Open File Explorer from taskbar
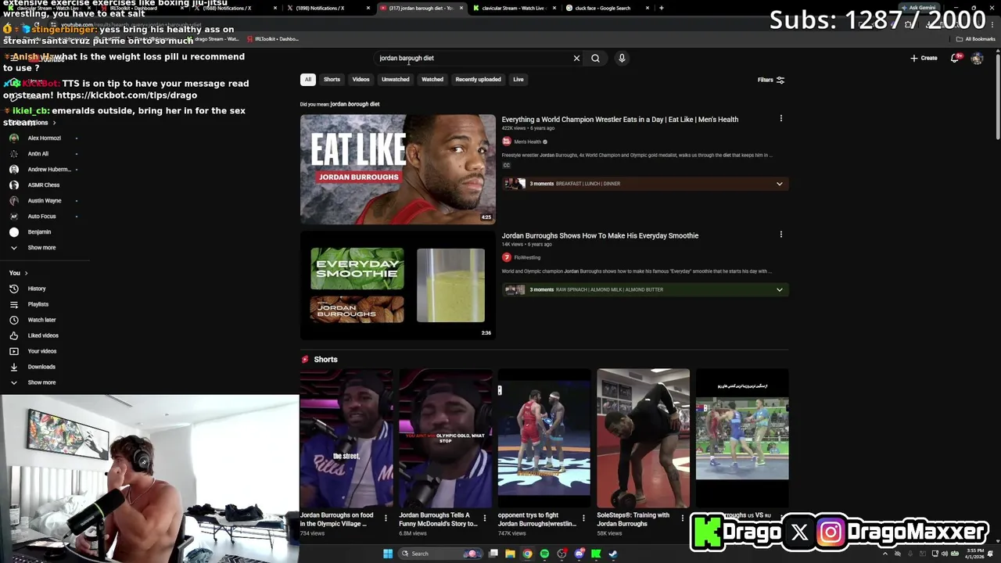The height and width of the screenshot is (563, 1001). click(x=510, y=554)
